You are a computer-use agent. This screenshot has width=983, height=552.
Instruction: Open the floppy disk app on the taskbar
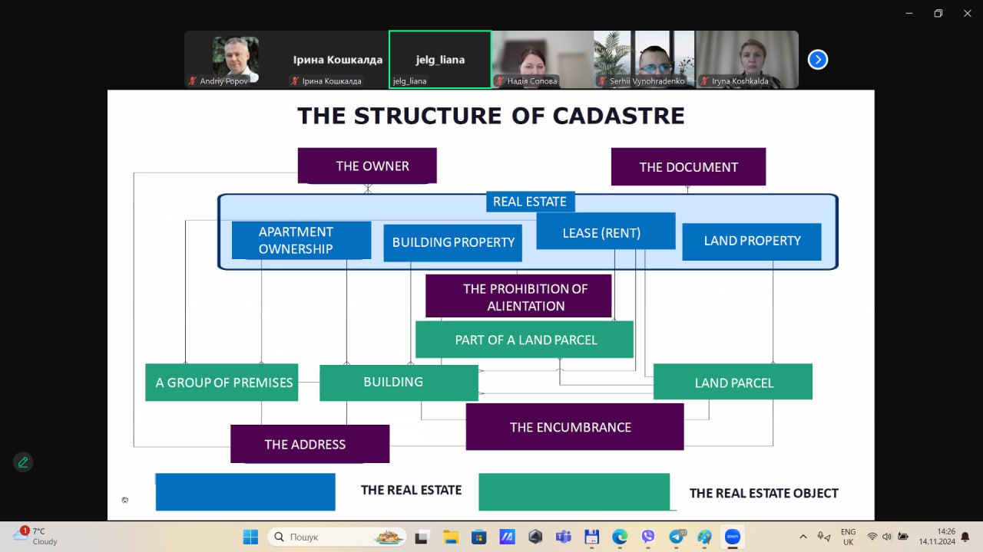point(591,537)
